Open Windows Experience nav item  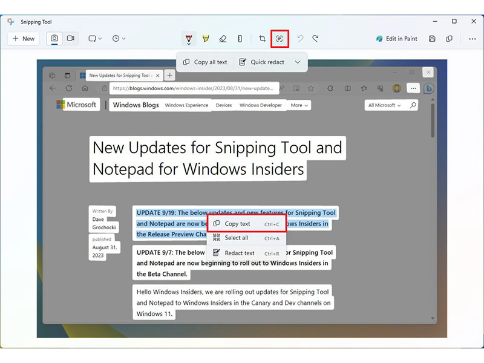click(x=186, y=105)
